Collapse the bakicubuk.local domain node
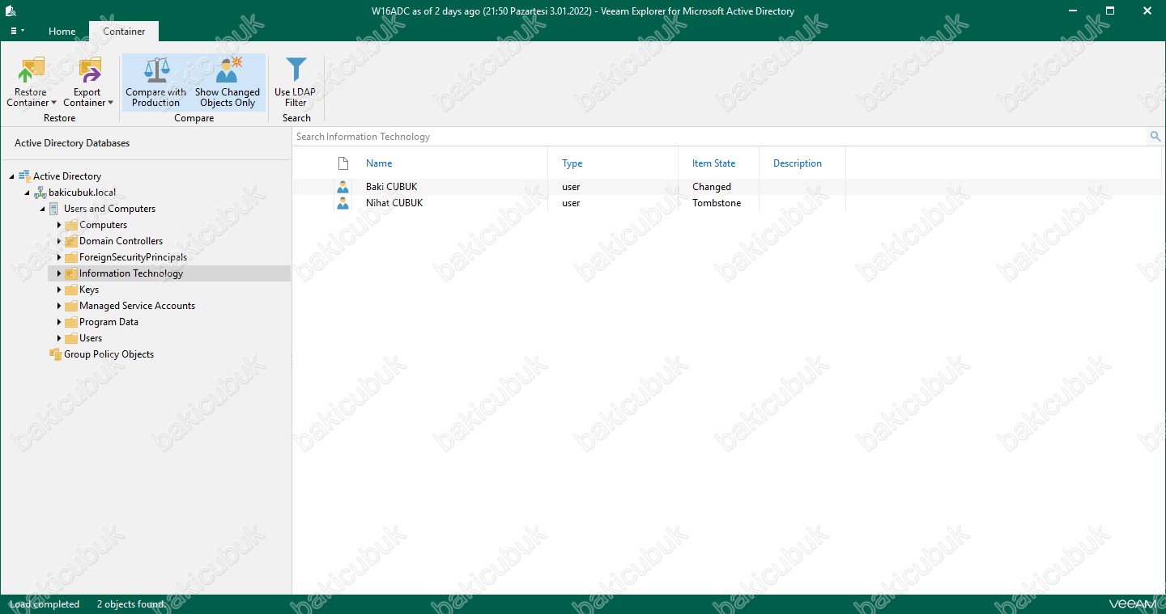 pyautogui.click(x=28, y=193)
